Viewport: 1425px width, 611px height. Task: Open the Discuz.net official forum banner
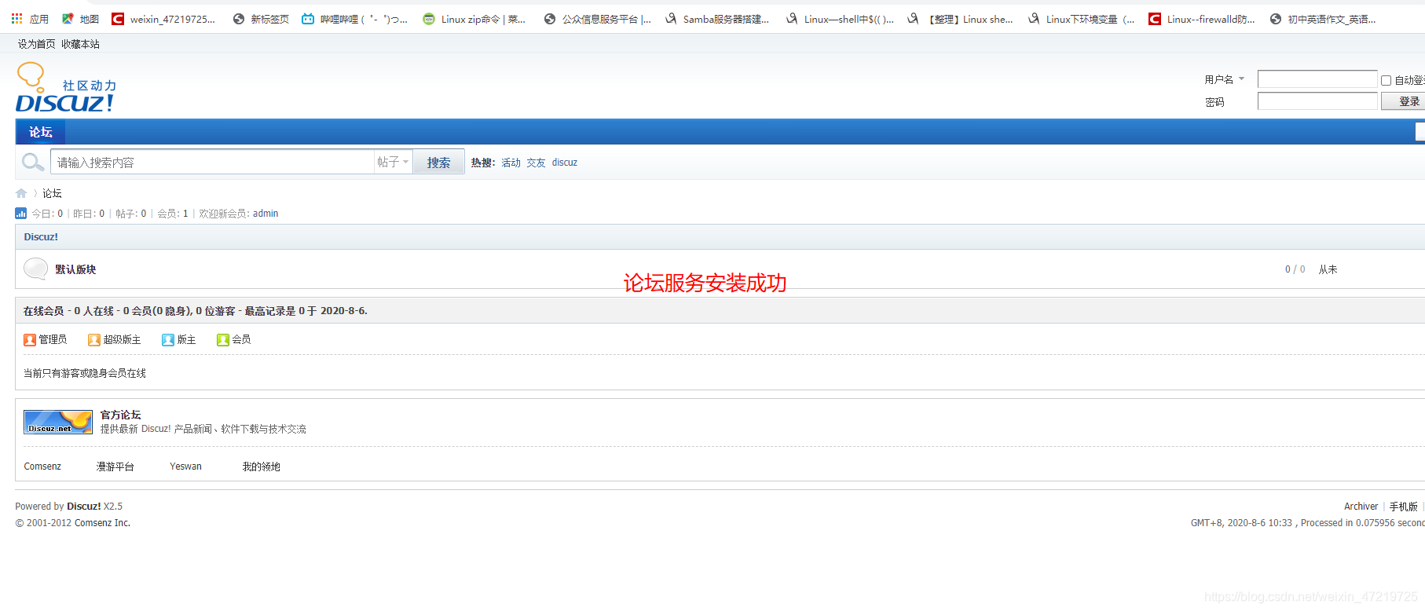(x=58, y=422)
